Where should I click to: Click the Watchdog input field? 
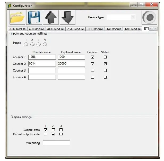(x=56, y=143)
